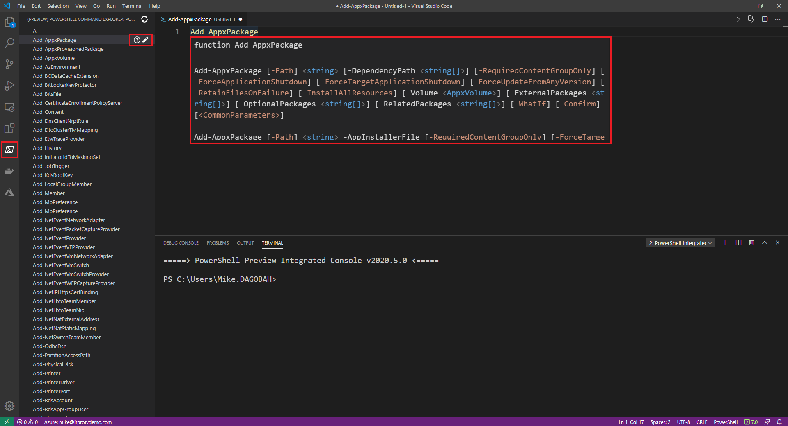Change indentation via Spaces: 2
Screen dimensions: 788x426
660,422
